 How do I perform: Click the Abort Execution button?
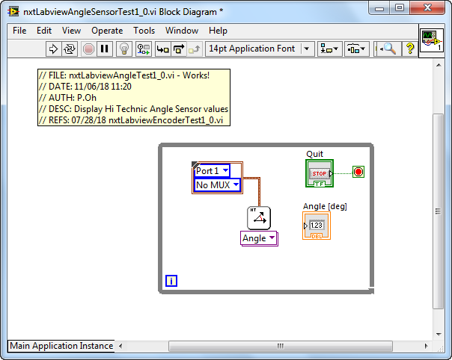(88, 49)
